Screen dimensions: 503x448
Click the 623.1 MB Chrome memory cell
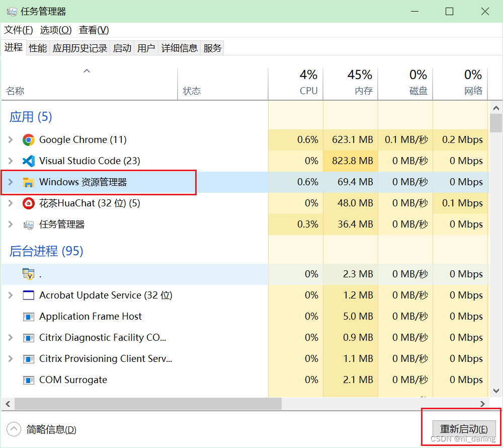click(x=350, y=139)
